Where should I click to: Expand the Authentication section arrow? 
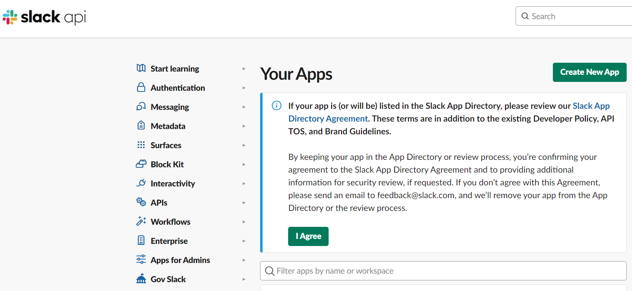click(x=244, y=88)
